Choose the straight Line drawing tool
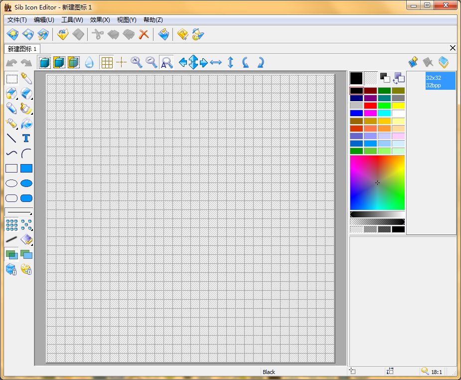Image resolution: width=461 pixels, height=380 pixels. pos(11,138)
